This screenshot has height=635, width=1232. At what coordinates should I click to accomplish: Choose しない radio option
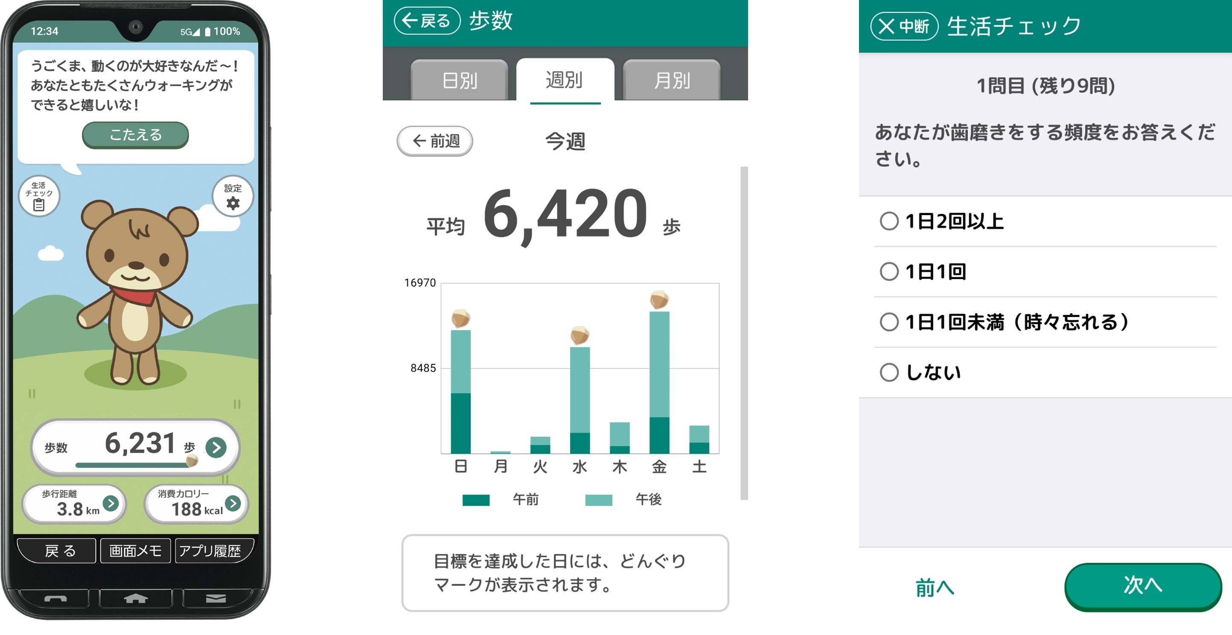(889, 373)
